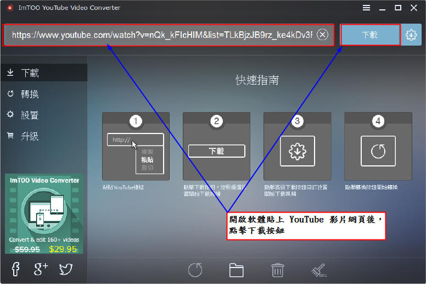This screenshot has height=284, width=426.
Task: Open the hamburger menu in title bar
Action: [x=367, y=8]
